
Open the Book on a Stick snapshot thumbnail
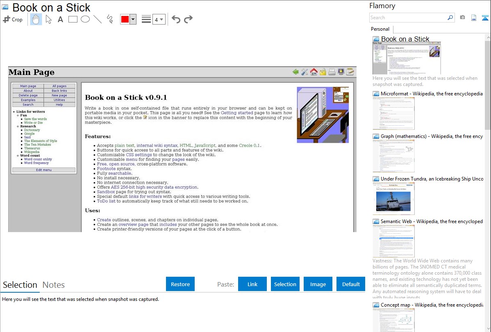pos(407,59)
